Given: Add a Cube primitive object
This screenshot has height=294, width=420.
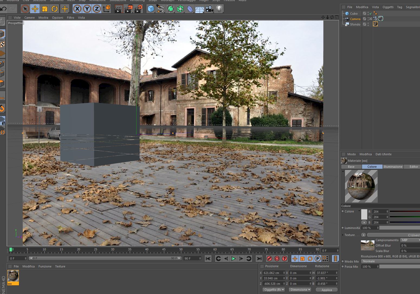Looking at the screenshot, I should [151, 9].
